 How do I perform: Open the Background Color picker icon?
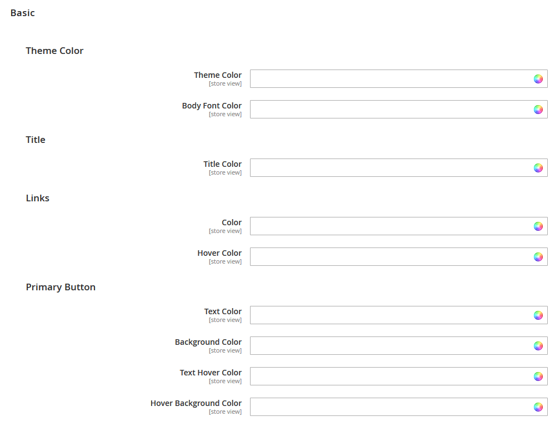pos(538,345)
